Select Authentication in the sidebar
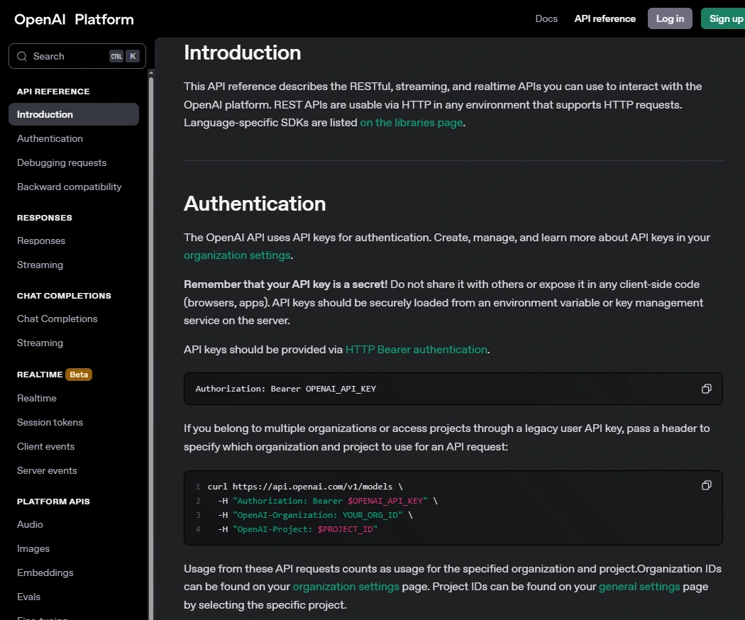 pyautogui.click(x=50, y=138)
